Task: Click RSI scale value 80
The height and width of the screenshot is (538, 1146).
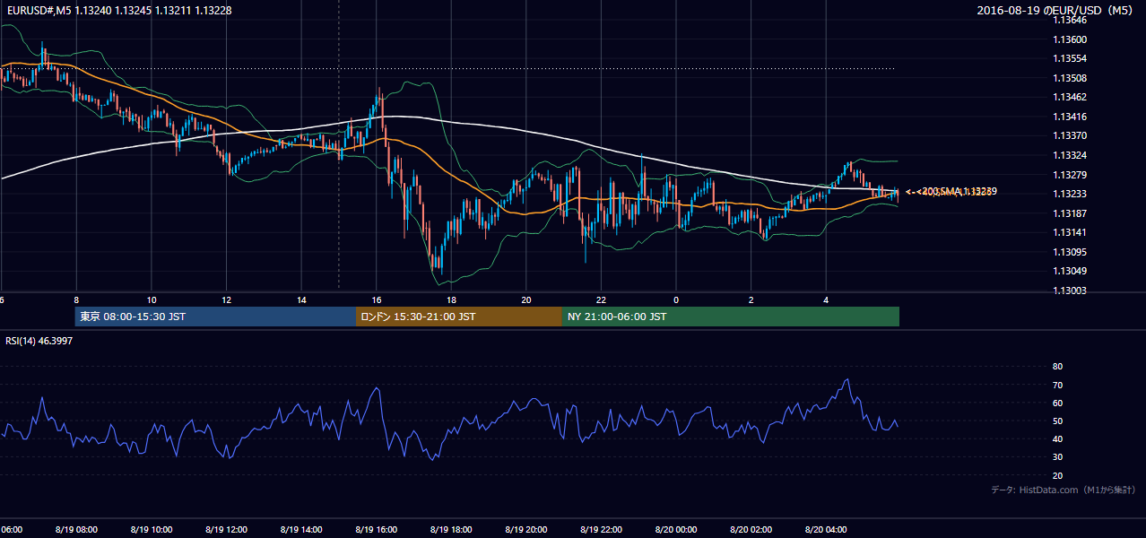Action: pyautogui.click(x=1057, y=367)
